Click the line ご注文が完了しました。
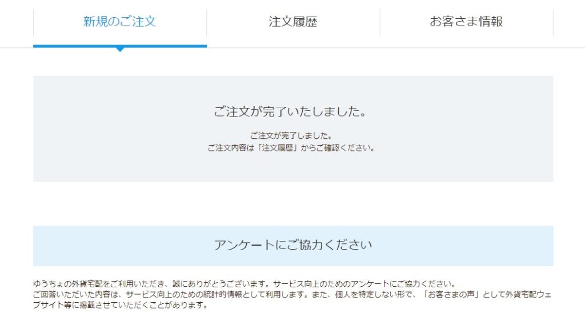585x321 pixels. point(291,136)
